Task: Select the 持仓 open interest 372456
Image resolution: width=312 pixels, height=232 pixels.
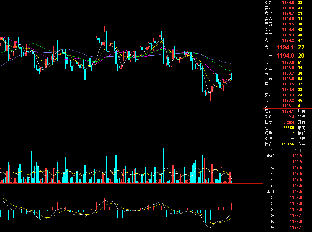Action: click(288, 144)
